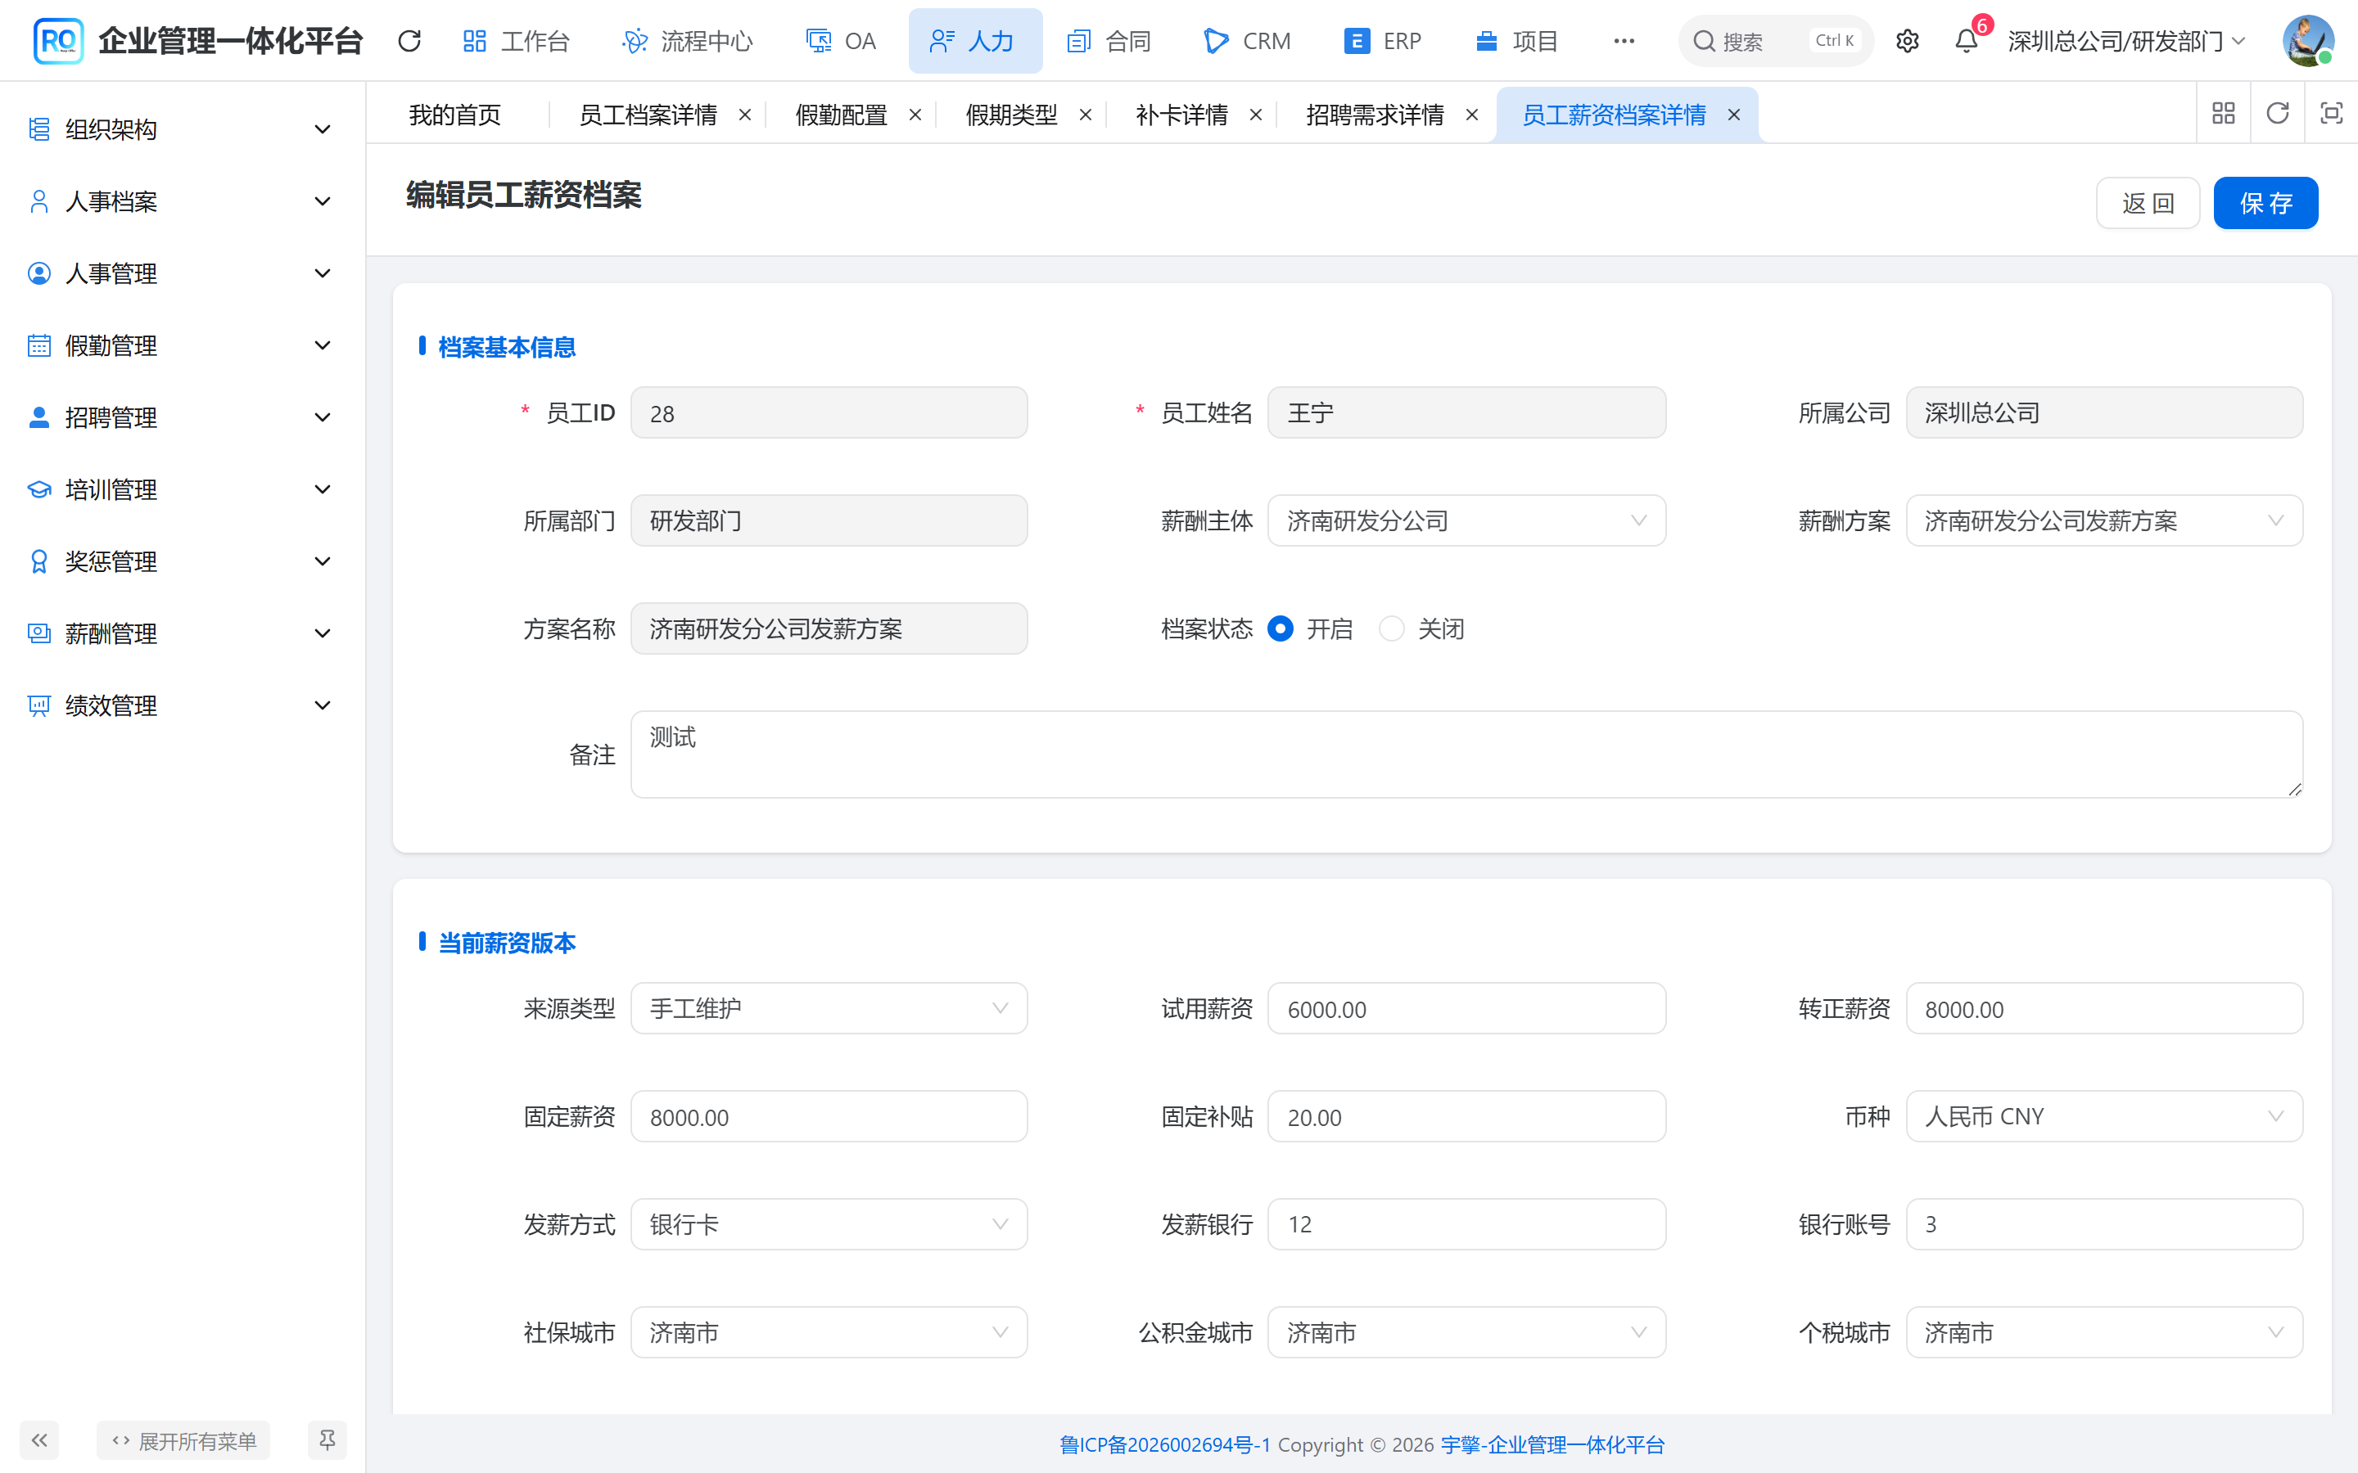2358x1473 pixels.
Task: Open the CRM module in the top nav
Action: pos(1247,41)
